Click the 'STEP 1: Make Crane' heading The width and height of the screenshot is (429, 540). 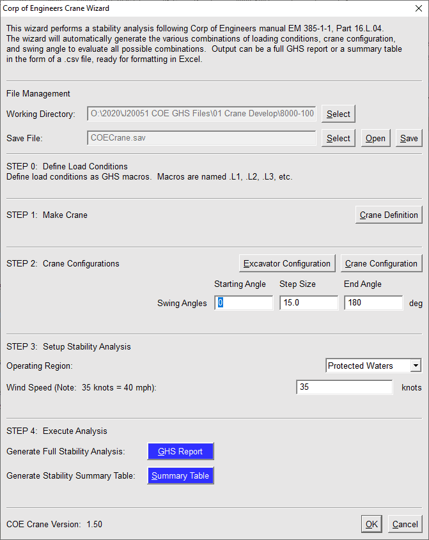point(47,215)
